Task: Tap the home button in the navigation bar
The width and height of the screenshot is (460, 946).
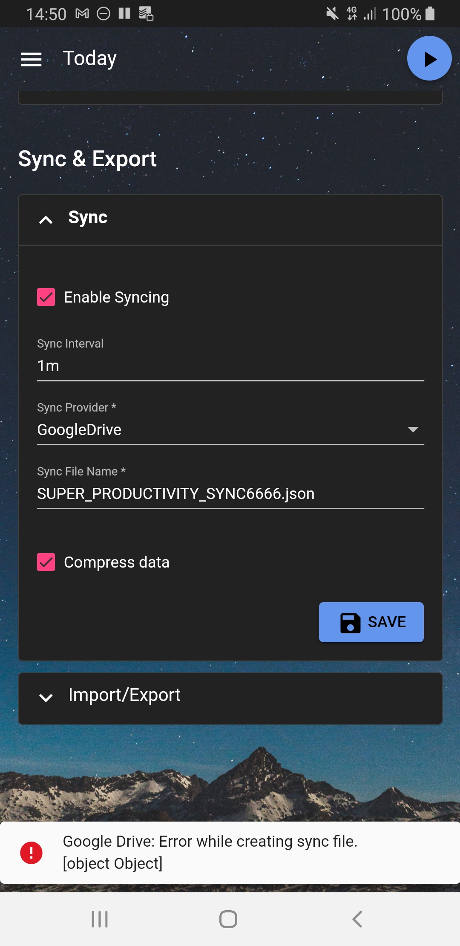Action: pyautogui.click(x=228, y=919)
